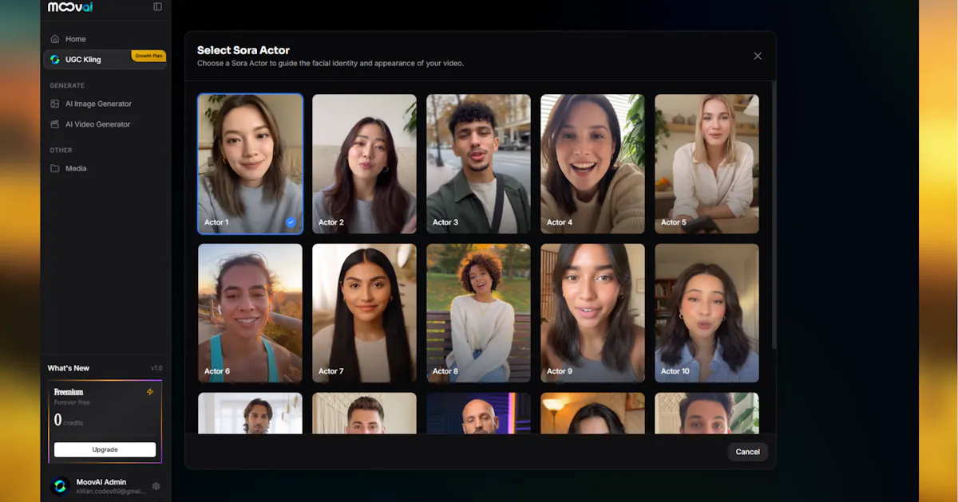Cancel the actor selection
The height and width of the screenshot is (502, 958).
(x=747, y=452)
